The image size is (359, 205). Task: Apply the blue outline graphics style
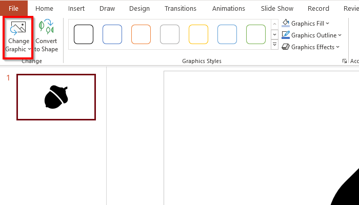[112, 34]
